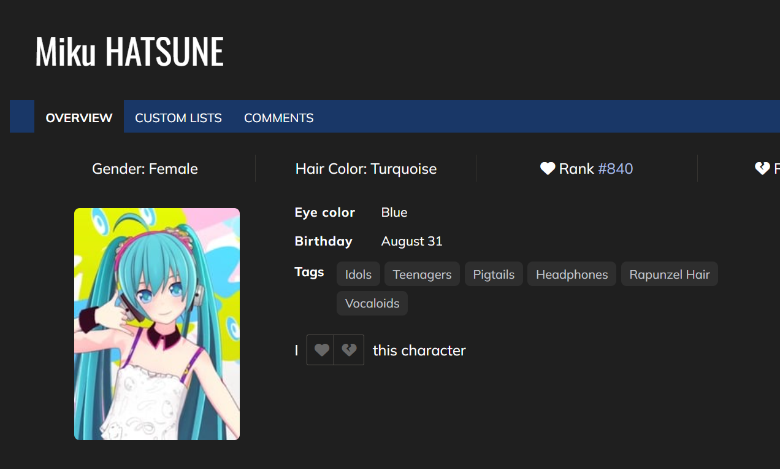Select the Teenagers tag
The image size is (780, 469).
pyautogui.click(x=422, y=274)
